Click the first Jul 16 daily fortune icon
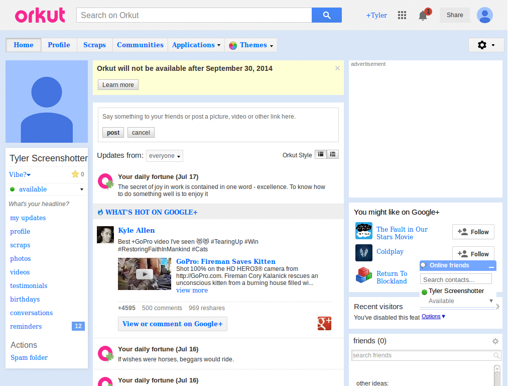Viewport: 514px width, 386px height. click(x=105, y=354)
